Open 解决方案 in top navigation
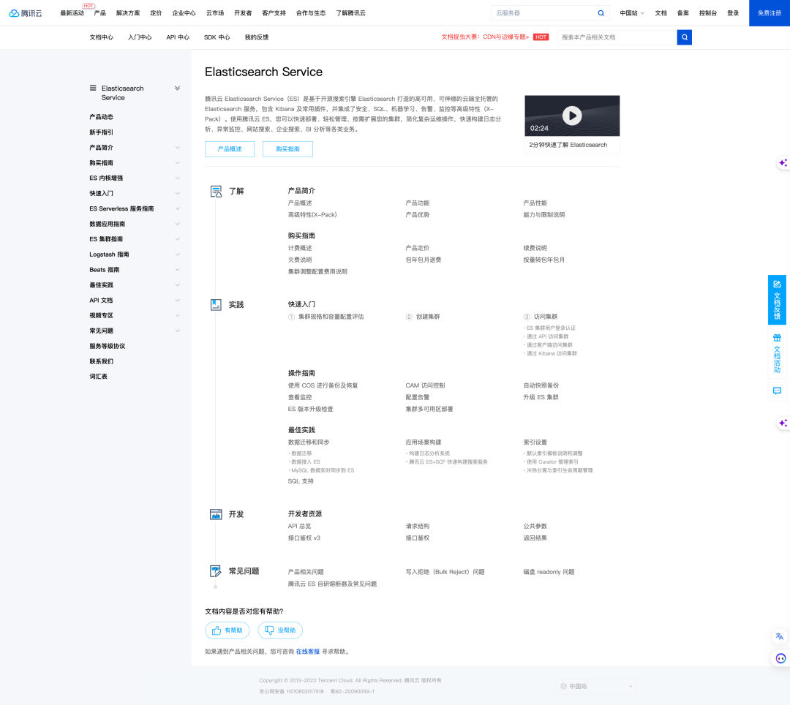 point(128,13)
